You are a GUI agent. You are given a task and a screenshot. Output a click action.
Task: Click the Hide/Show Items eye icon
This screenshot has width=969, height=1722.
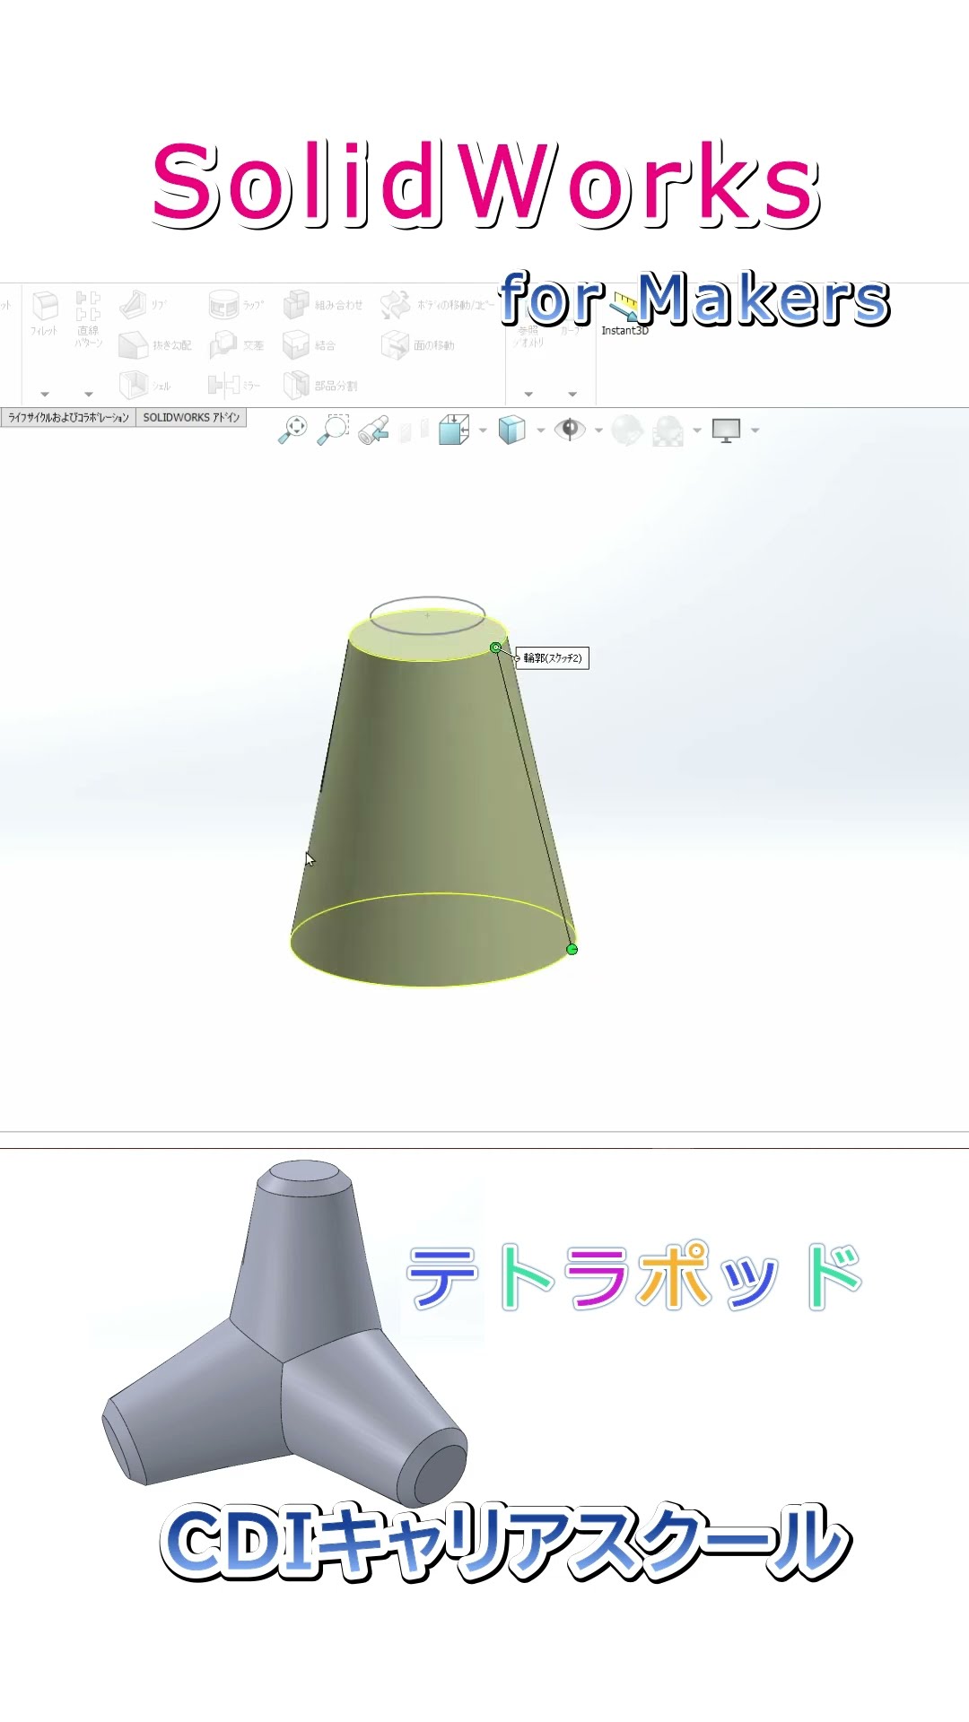pyautogui.click(x=569, y=430)
